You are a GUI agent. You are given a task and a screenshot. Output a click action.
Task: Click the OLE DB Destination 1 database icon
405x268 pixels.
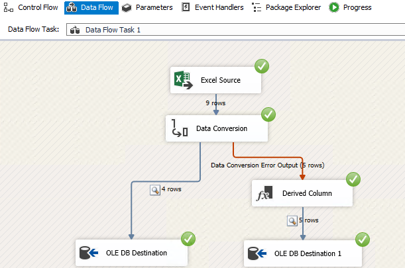click(257, 253)
